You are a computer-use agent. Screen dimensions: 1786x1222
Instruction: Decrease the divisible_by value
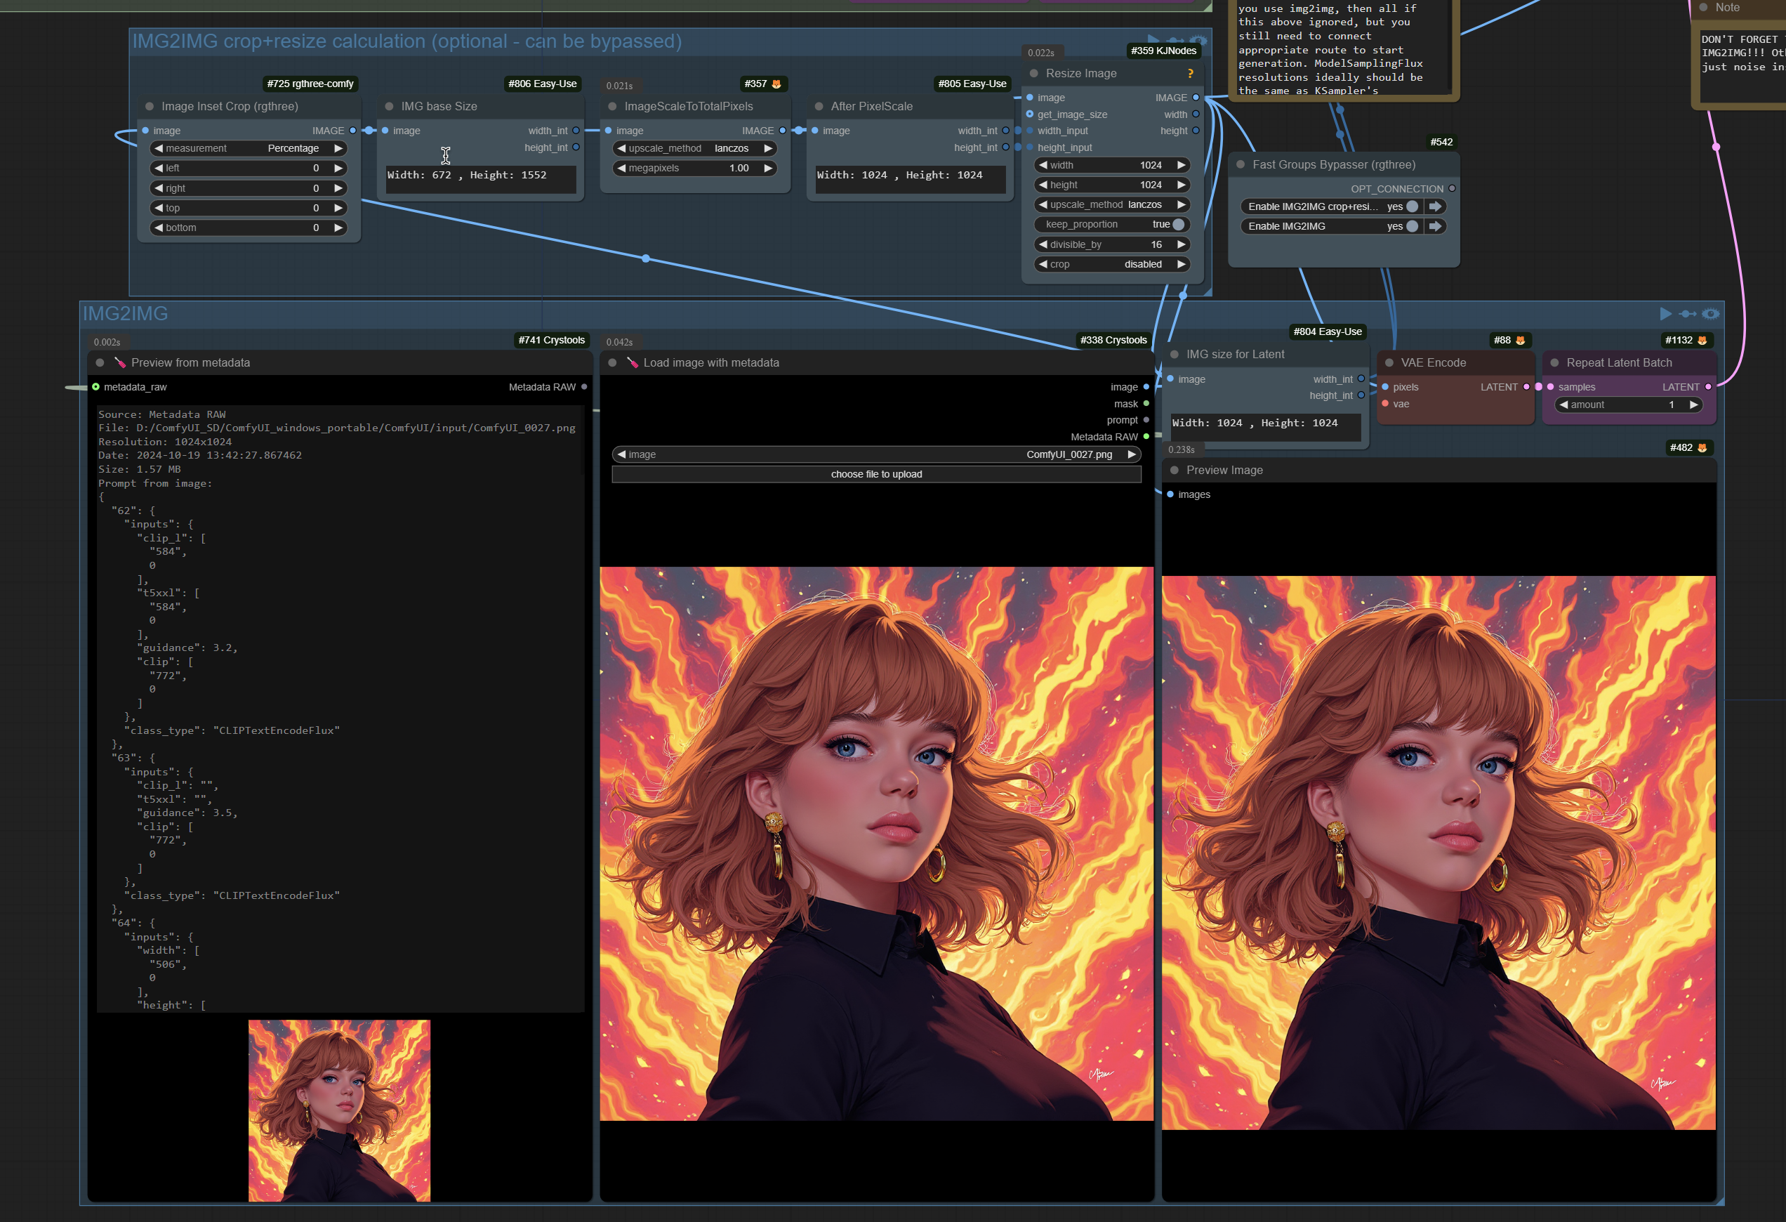coord(1043,244)
